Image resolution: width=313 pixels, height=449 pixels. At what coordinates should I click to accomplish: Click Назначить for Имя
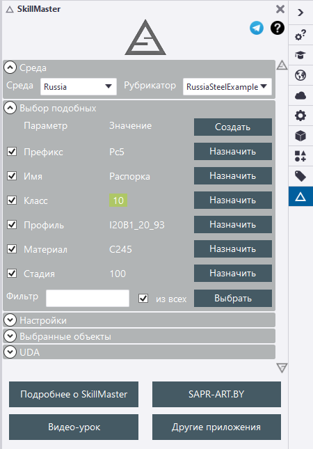tap(233, 175)
